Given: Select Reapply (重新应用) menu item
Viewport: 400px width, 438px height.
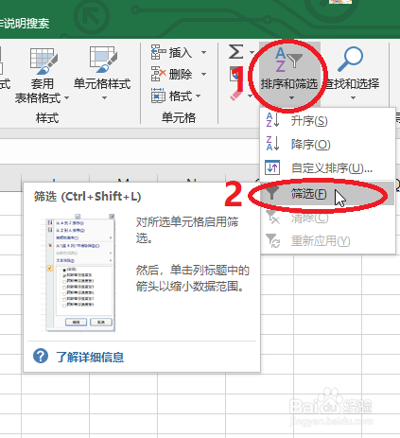Looking at the screenshot, I should pyautogui.click(x=327, y=241).
